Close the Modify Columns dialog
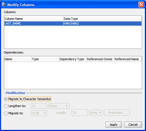This screenshot has width=146, height=131. pos(141,4)
